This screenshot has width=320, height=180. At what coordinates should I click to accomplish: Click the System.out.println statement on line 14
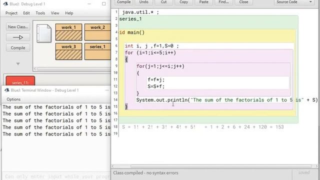tap(227, 100)
